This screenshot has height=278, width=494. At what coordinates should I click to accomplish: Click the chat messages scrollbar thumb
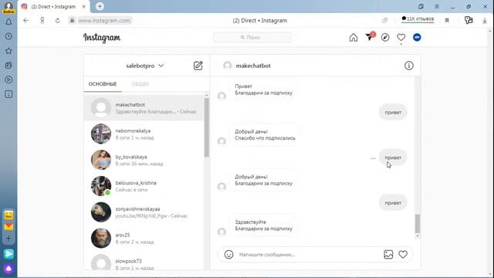point(418,223)
